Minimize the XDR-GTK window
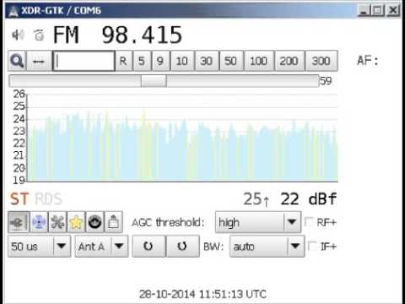The width and height of the screenshot is (405, 304). (364, 11)
